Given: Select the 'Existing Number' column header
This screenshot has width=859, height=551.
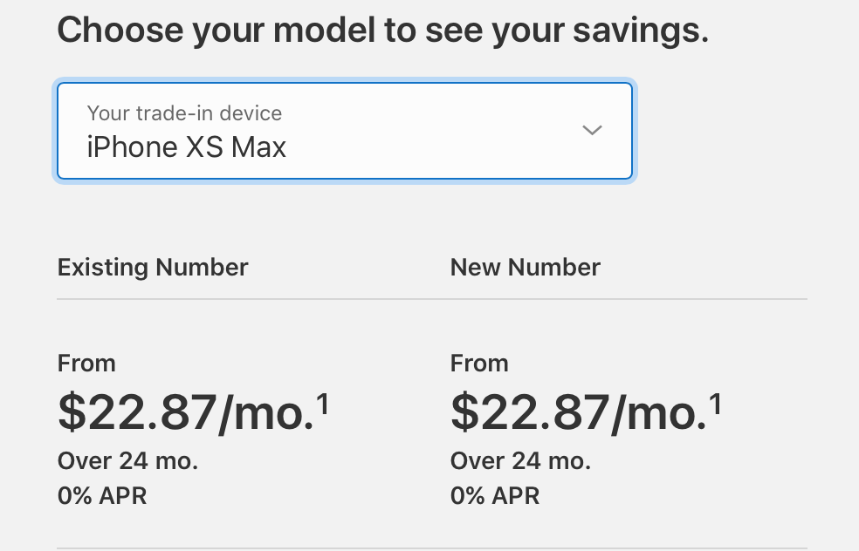Looking at the screenshot, I should [153, 267].
